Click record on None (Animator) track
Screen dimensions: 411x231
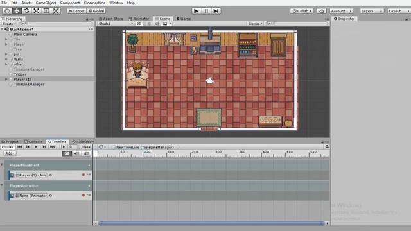(83, 195)
